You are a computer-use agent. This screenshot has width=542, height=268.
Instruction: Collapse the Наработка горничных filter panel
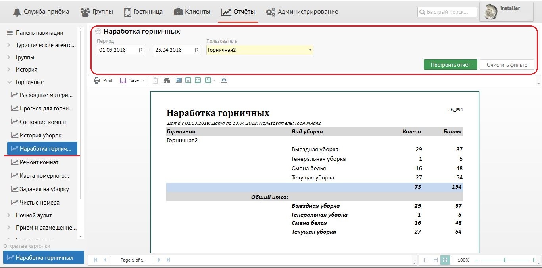point(98,32)
